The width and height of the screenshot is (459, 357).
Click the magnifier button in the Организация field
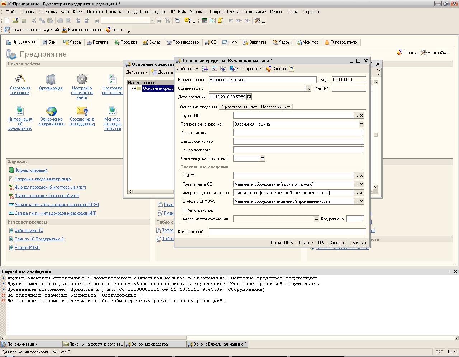[308, 88]
